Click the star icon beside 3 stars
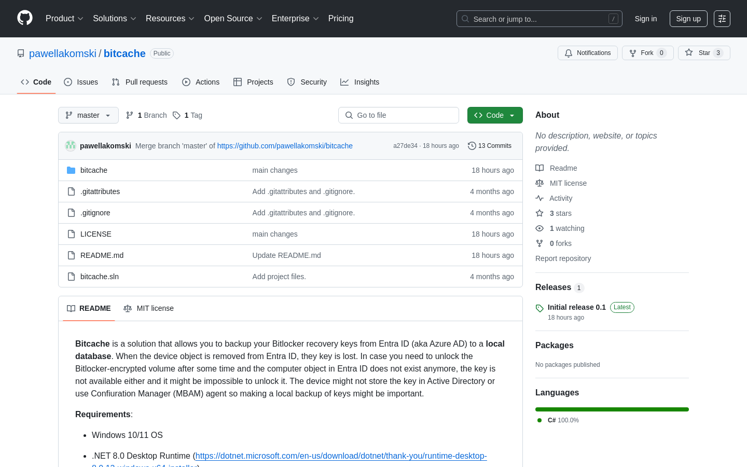 (x=539, y=213)
